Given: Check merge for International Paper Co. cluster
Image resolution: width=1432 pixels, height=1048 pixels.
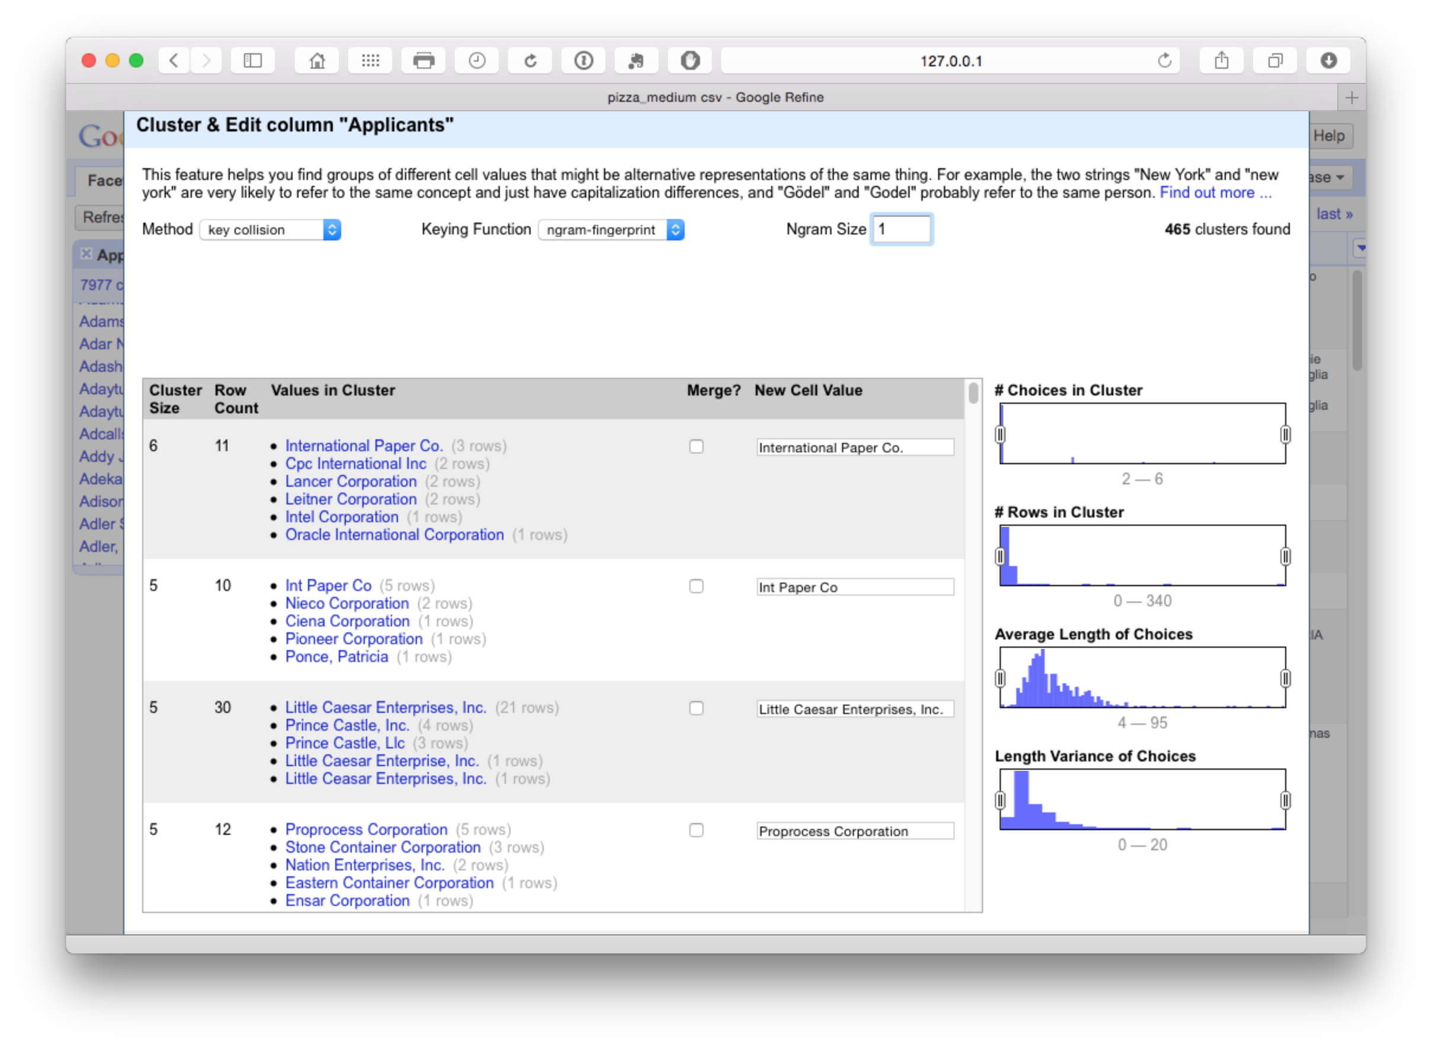Looking at the screenshot, I should click(696, 446).
